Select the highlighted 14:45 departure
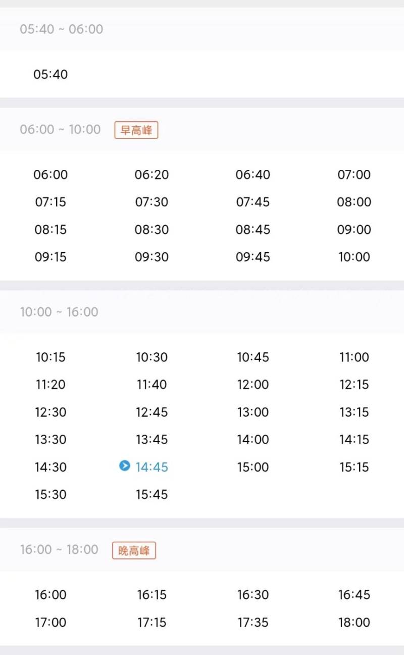This screenshot has width=404, height=655. (x=151, y=467)
